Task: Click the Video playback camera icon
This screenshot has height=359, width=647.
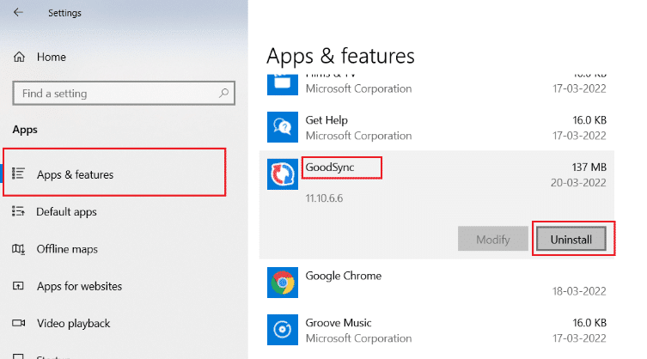Action: 18,323
